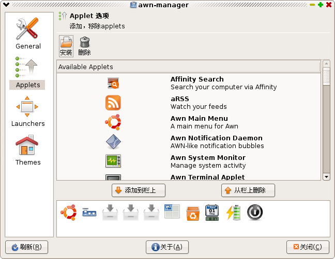
Task: Select the Awn Main Menu applet icon
Action: point(113,122)
